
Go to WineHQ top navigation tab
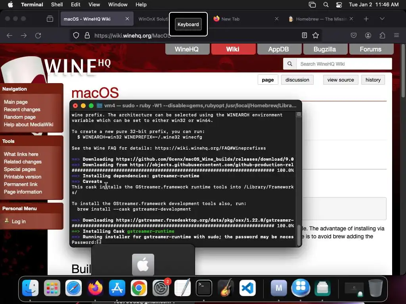(187, 49)
